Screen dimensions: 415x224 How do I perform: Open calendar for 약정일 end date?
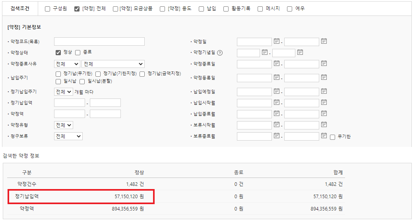tap(324, 41)
